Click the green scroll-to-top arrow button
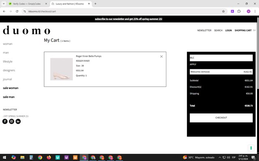 pos(251,148)
